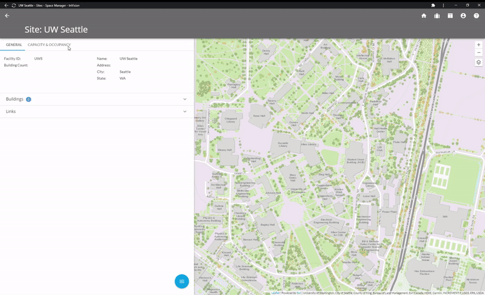Click the IMA building on the map
The width and height of the screenshot is (485, 295).
coord(445,216)
